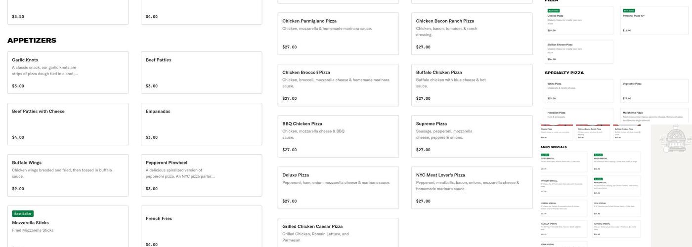Select the large Buffalo Chicken Pizza card with blue cheese
The height and width of the screenshot is (247, 692).
(x=472, y=85)
